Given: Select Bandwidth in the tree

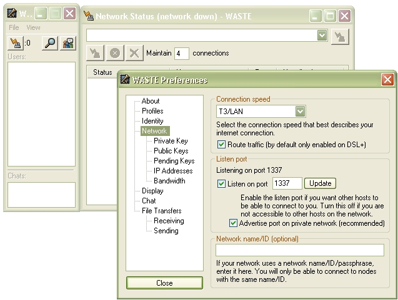Looking at the screenshot, I should click(x=169, y=181).
